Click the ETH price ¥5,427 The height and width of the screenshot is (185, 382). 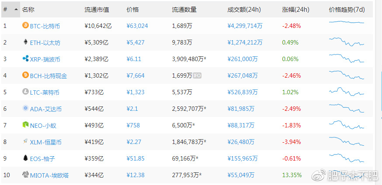[x=135, y=42]
